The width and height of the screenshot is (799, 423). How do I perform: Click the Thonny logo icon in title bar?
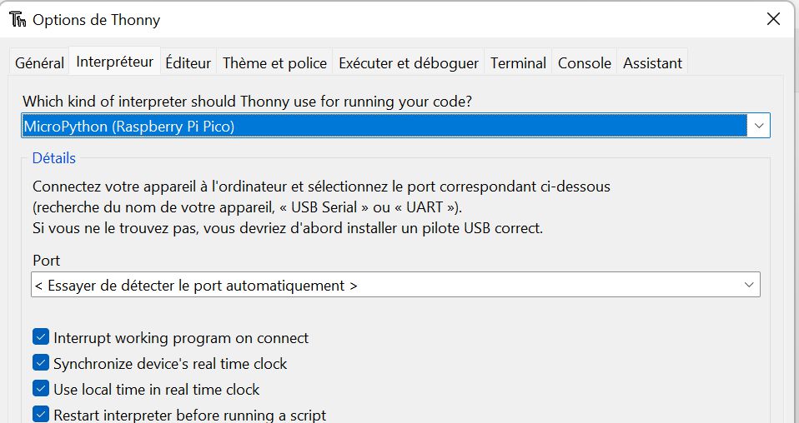(x=18, y=20)
